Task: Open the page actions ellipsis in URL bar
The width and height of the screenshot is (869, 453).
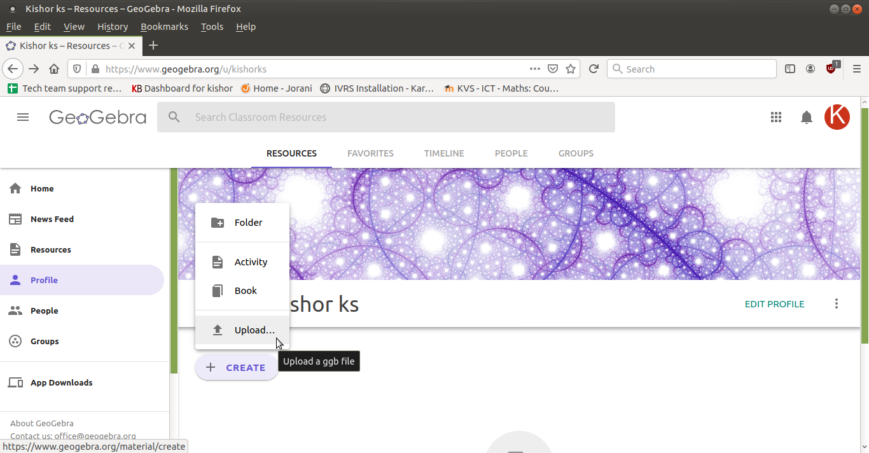Action: (x=535, y=69)
